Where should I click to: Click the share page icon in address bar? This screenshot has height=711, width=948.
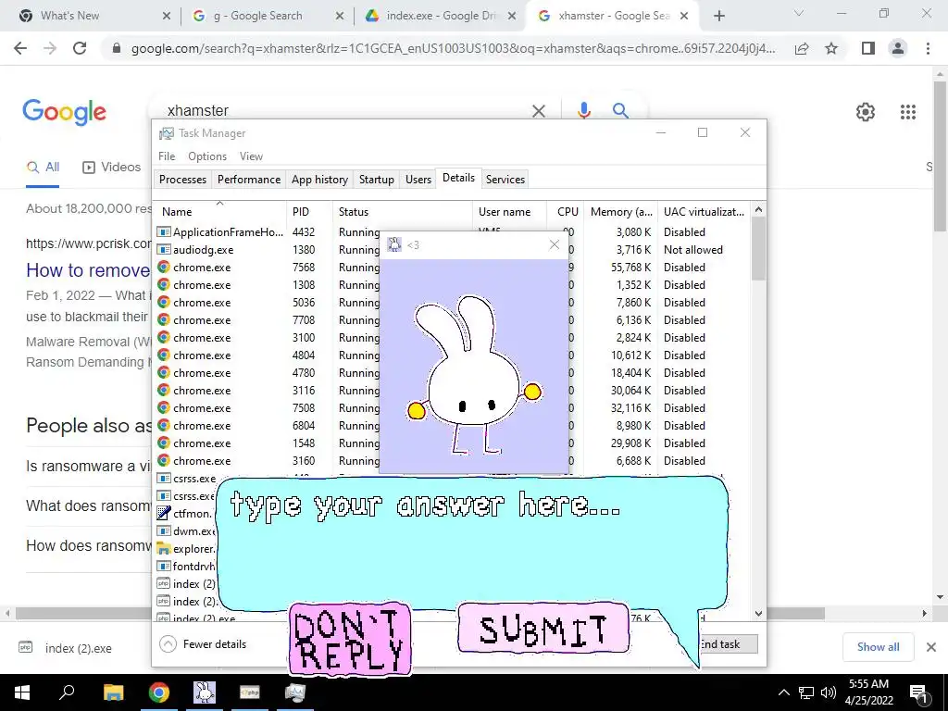802,48
